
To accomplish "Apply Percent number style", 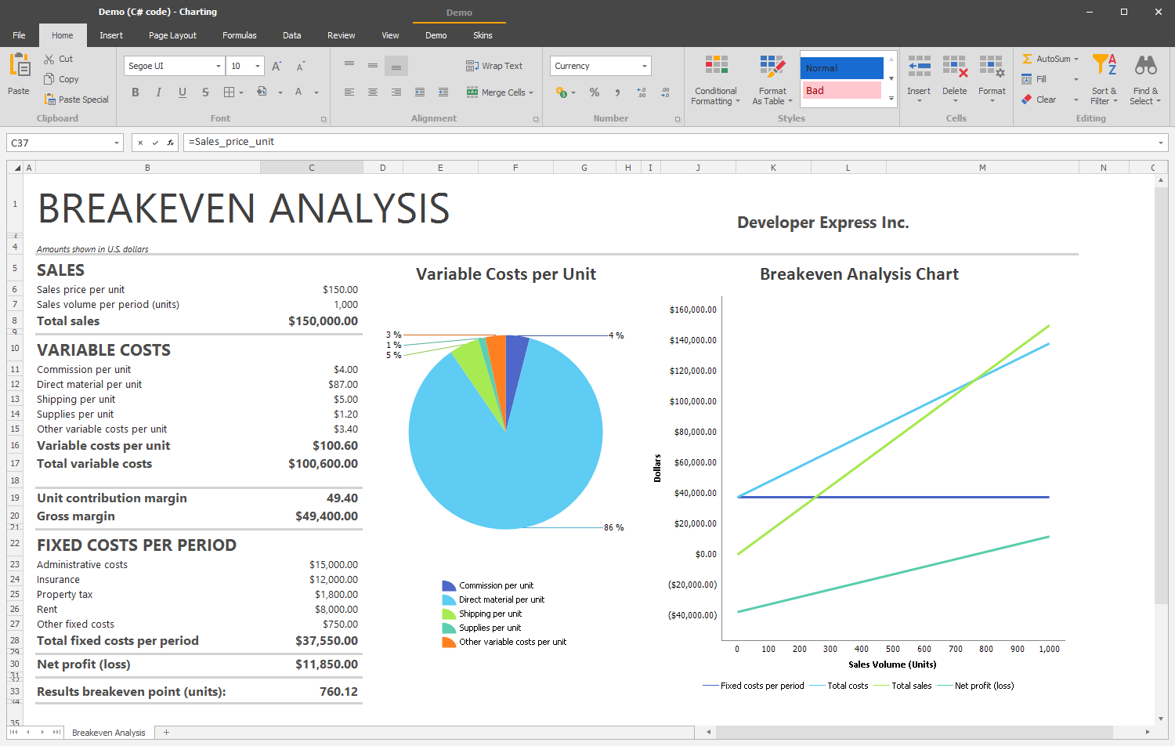I will point(594,92).
